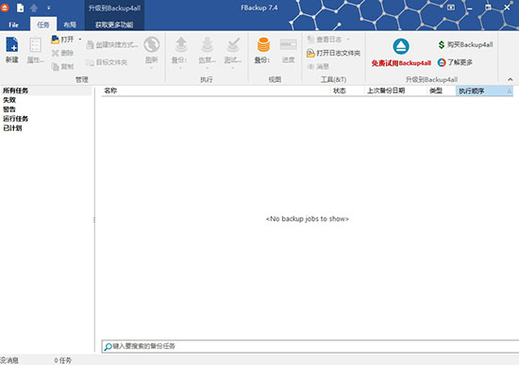Click the up-arrow quick access icon

pyautogui.click(x=34, y=8)
